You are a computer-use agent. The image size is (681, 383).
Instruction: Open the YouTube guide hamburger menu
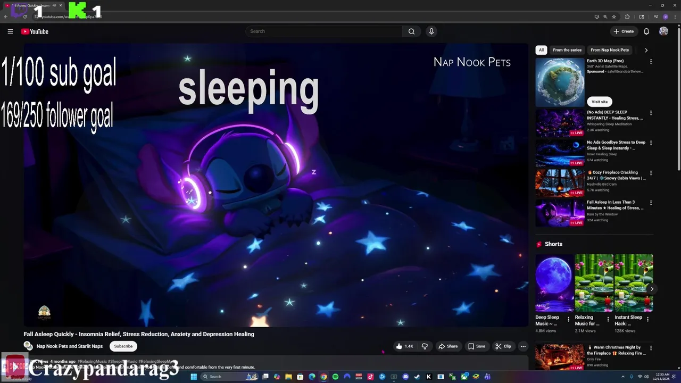coord(10,31)
